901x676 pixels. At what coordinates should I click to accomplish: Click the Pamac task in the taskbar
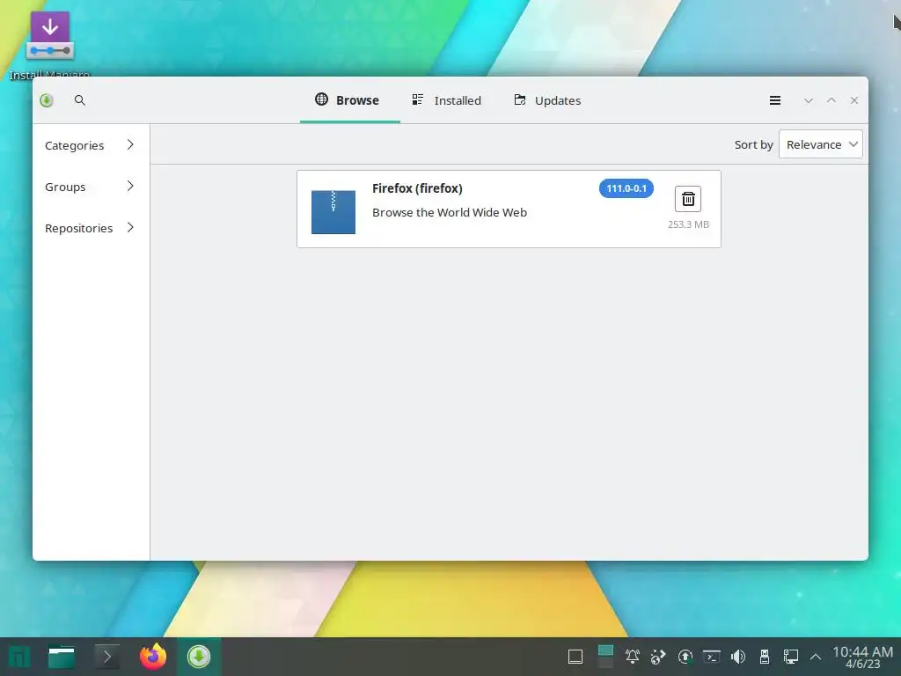[x=199, y=657]
